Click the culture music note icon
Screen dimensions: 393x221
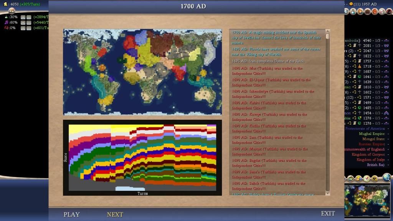click(7, 23)
